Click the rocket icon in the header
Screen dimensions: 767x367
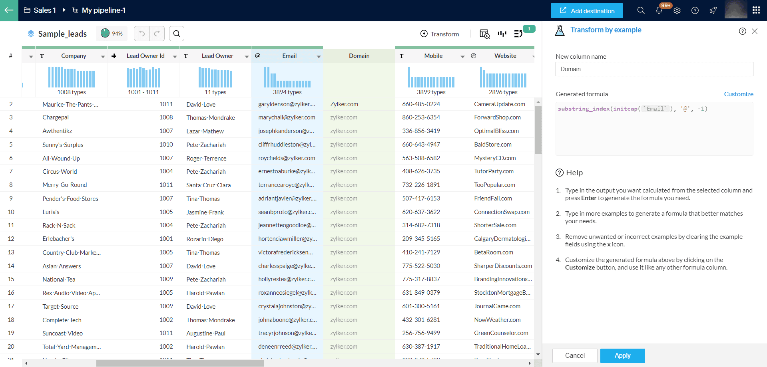pos(713,10)
